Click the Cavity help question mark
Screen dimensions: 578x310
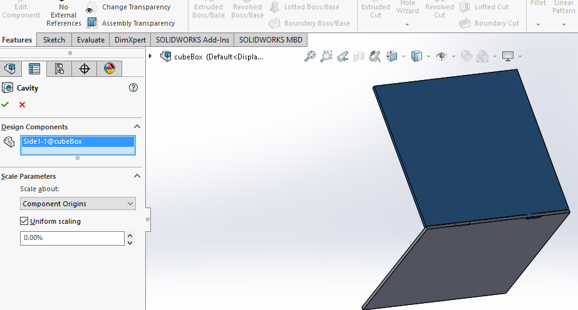[133, 87]
